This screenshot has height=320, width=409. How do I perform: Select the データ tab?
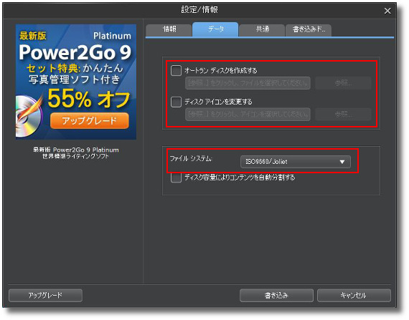click(x=215, y=29)
